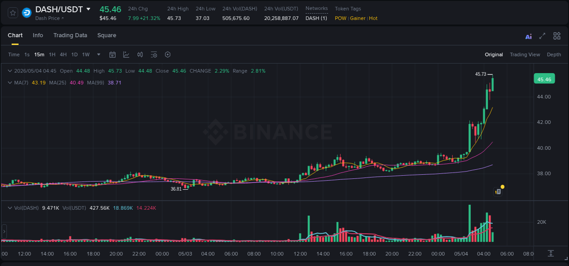Screen dimensions: 569x266
Task: Open the more time intervals dropdown
Action: [99, 54]
